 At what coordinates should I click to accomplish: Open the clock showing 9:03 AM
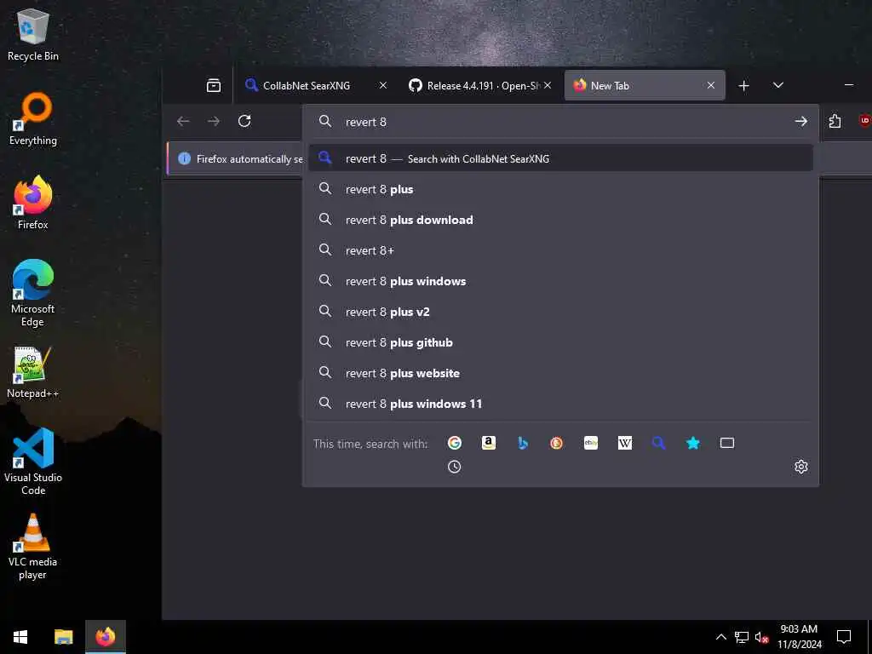tap(799, 637)
